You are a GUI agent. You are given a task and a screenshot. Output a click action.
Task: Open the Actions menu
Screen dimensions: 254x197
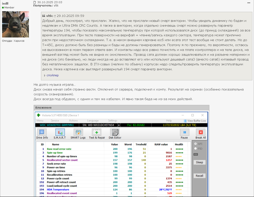coord(73,120)
